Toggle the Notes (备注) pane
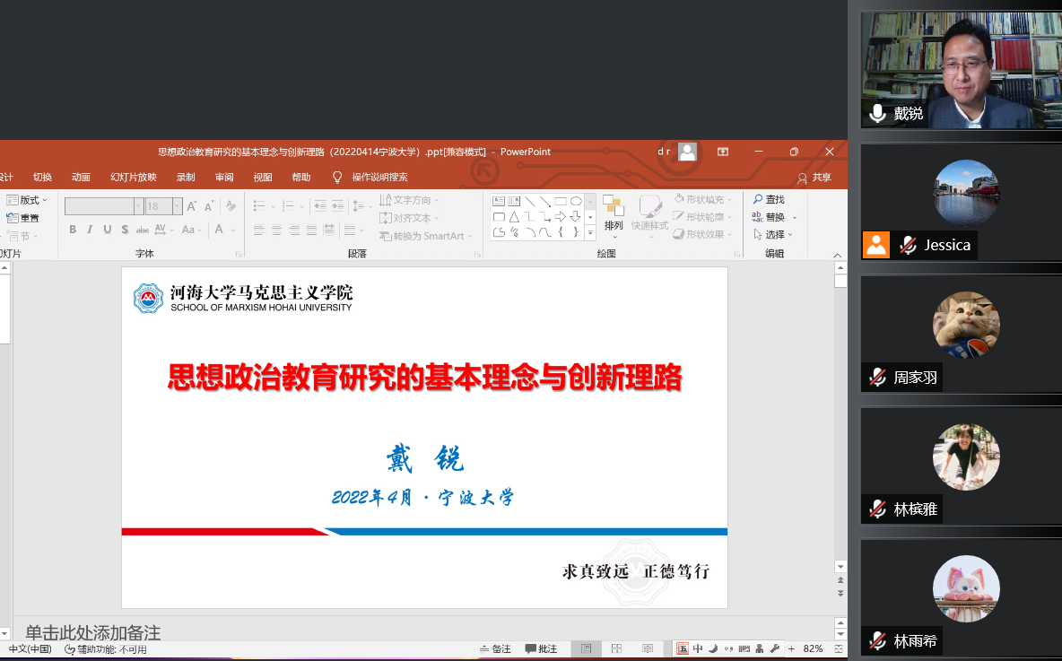Viewport: 1062px width, 661px height. click(x=496, y=648)
